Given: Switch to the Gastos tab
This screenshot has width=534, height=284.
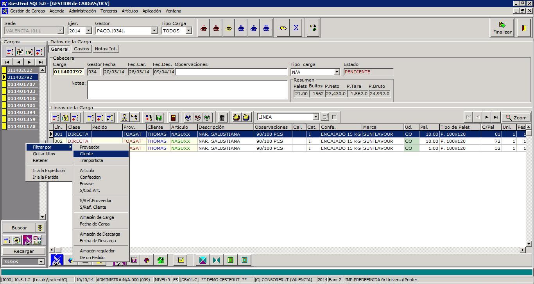Looking at the screenshot, I should pyautogui.click(x=82, y=49).
